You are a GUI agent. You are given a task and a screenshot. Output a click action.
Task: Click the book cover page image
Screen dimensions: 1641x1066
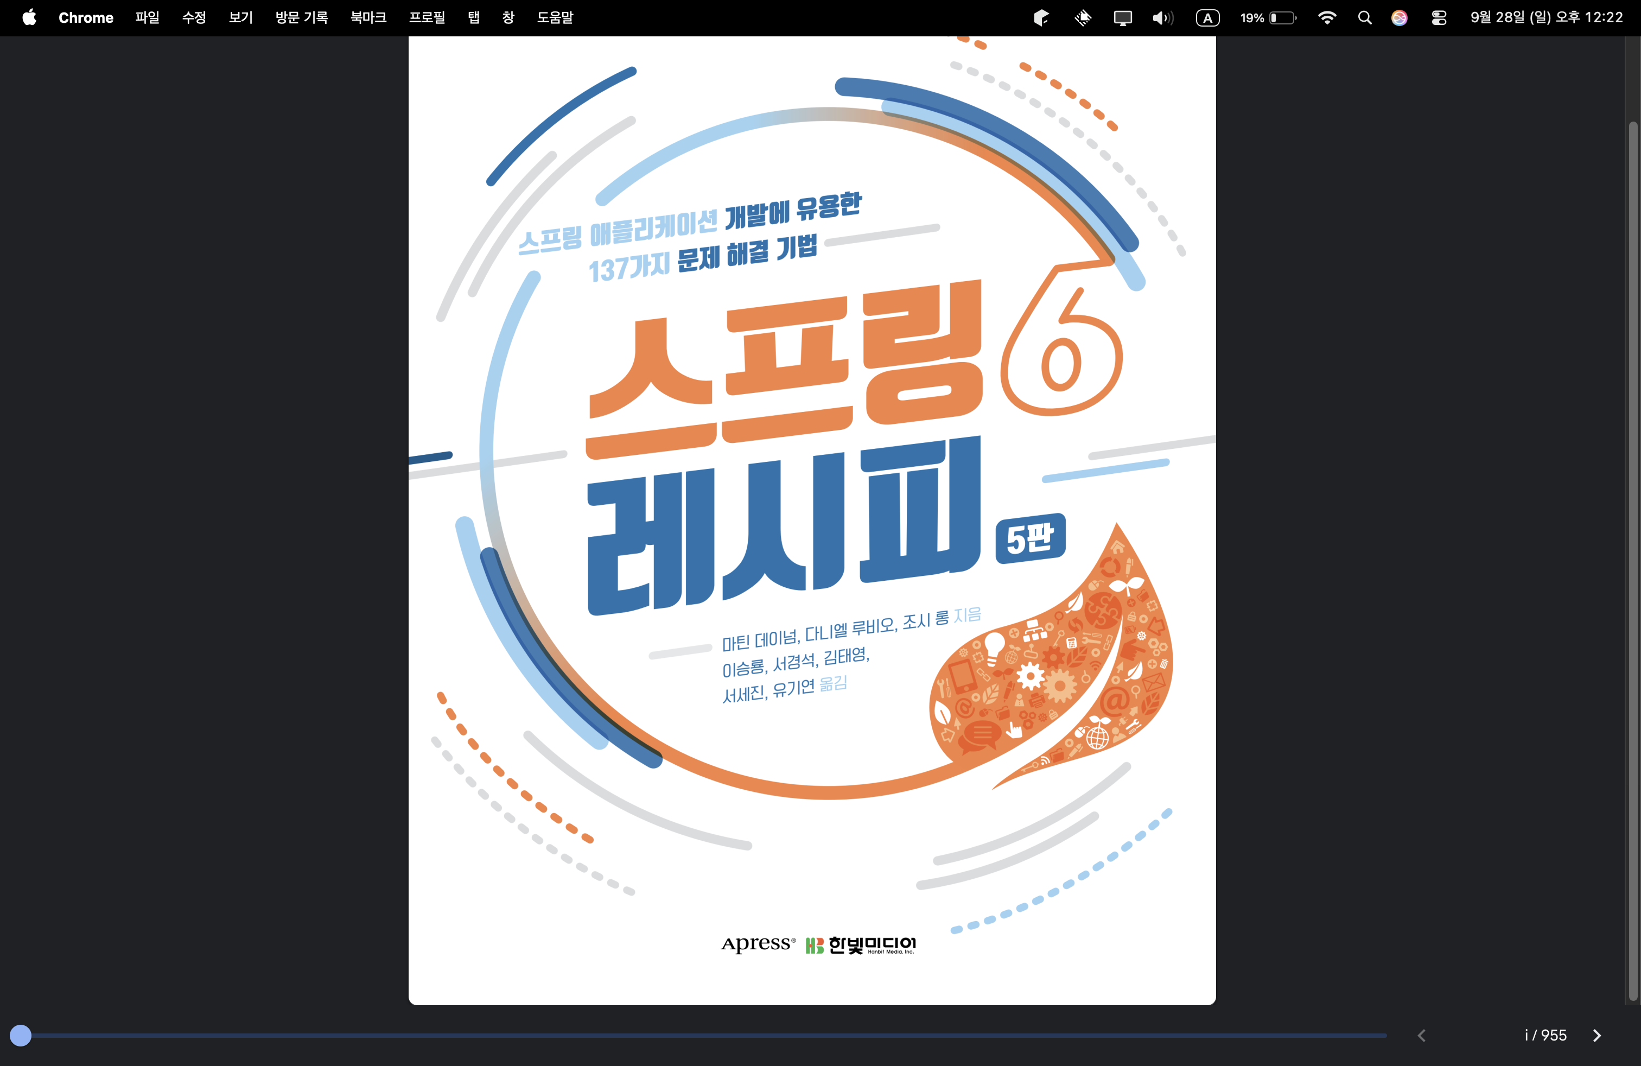pyautogui.click(x=811, y=517)
